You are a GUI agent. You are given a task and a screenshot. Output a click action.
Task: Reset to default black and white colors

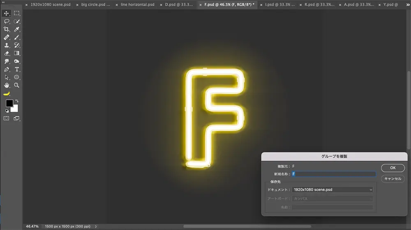(7, 111)
